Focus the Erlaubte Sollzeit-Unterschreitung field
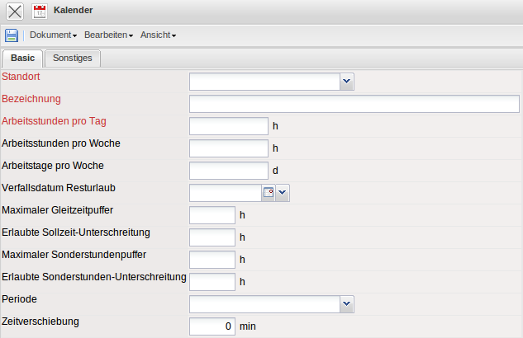This screenshot has height=338, width=523. click(212, 237)
